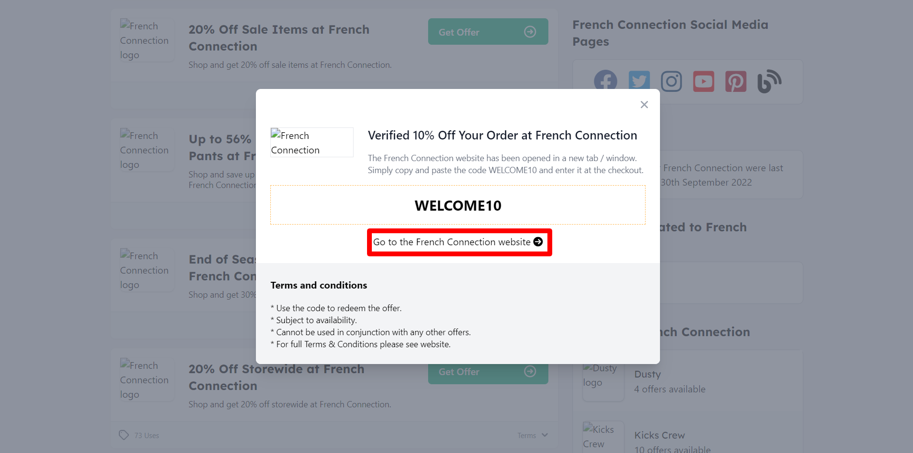
Task: Get Offer for 20% Off Sale Items
Action: point(488,32)
